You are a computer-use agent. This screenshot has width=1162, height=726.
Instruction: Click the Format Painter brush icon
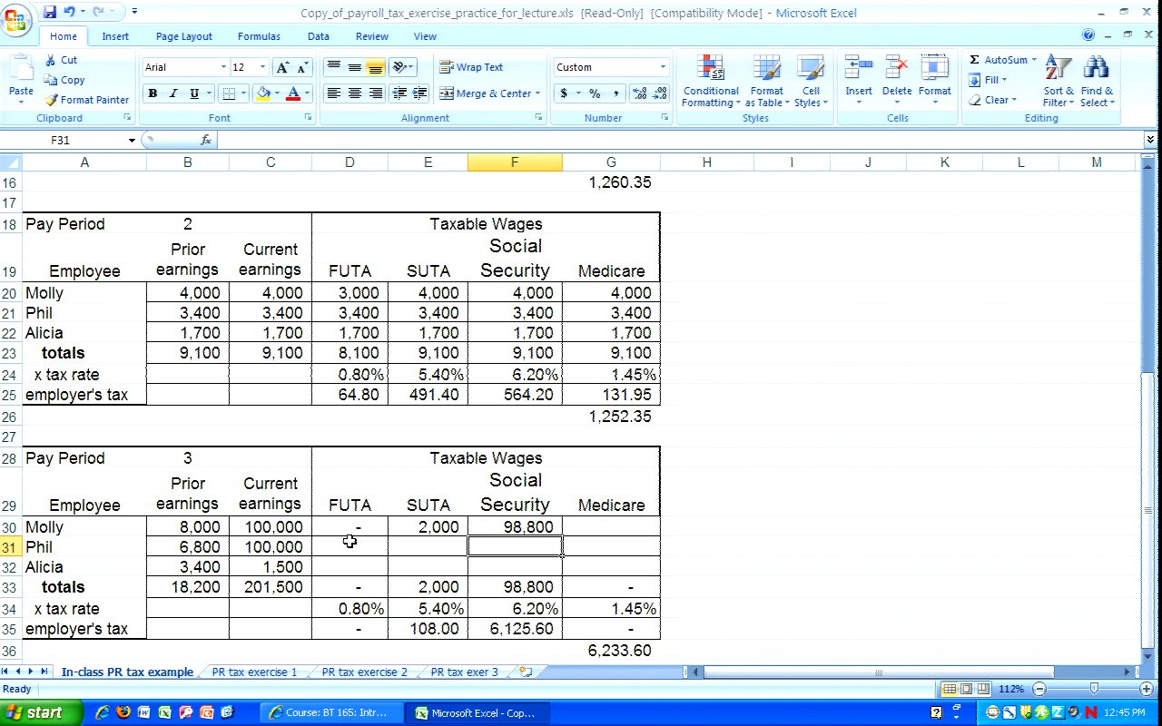[52, 100]
